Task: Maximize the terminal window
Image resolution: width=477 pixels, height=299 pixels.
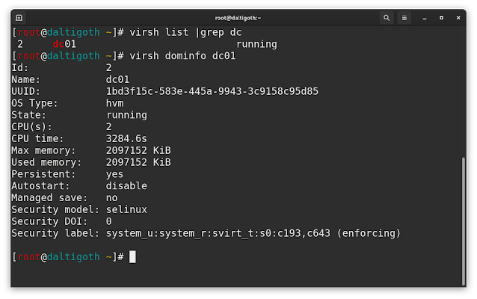Action: 441,17
